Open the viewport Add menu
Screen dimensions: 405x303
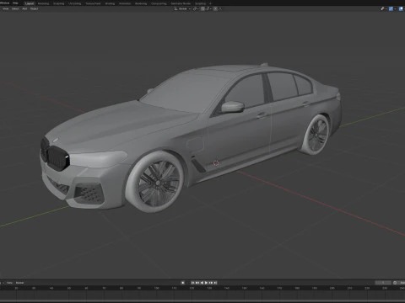(24, 8)
